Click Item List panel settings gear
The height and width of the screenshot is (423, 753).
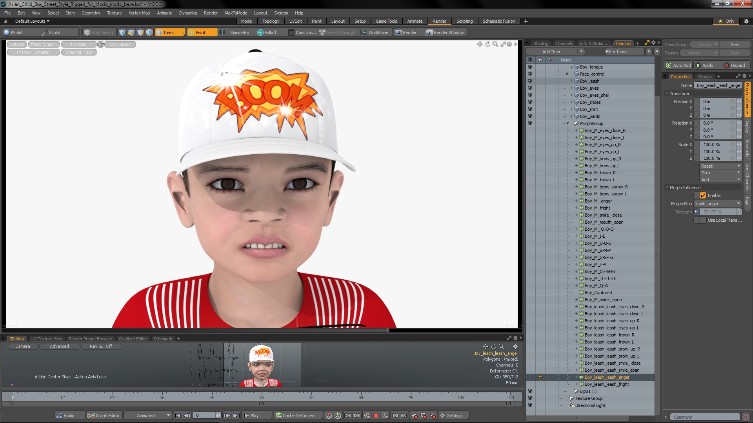tap(653, 43)
